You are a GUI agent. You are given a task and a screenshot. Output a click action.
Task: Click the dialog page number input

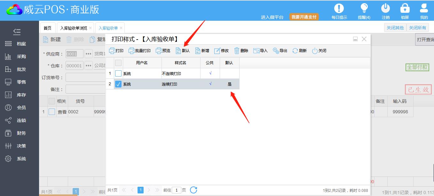(x=177, y=190)
